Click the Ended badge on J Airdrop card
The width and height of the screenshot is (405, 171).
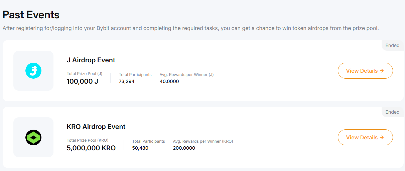pyautogui.click(x=392, y=45)
